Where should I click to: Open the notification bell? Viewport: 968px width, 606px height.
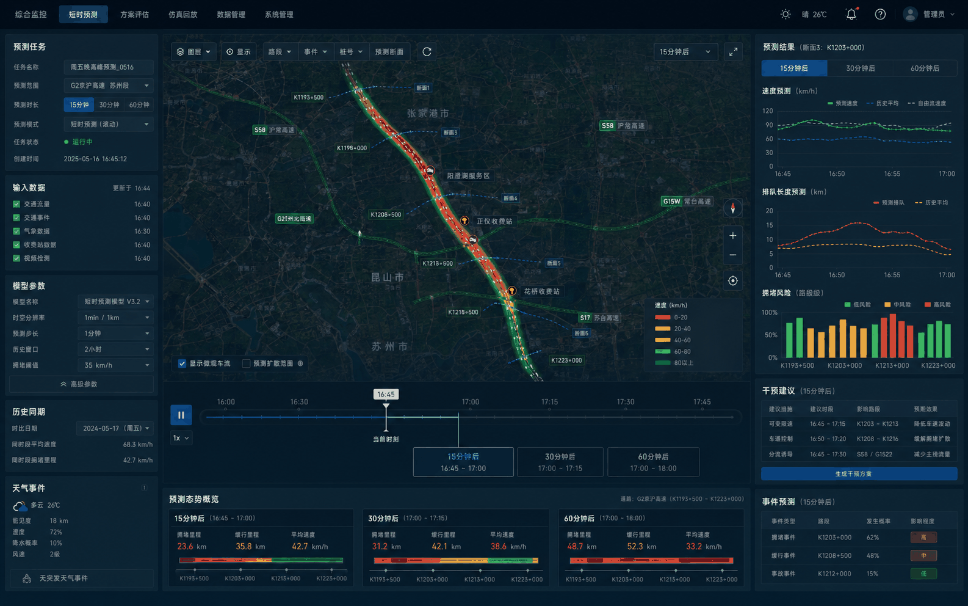coord(851,14)
